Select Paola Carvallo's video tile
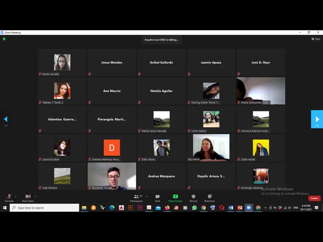 (62, 62)
